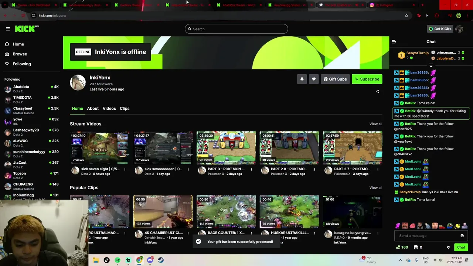Open the 4K CHAMBER ULT clip thumbnail
The image size is (473, 266).
[x=163, y=212]
